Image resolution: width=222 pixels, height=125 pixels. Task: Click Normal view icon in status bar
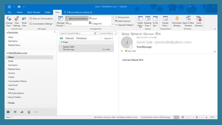[177, 117]
